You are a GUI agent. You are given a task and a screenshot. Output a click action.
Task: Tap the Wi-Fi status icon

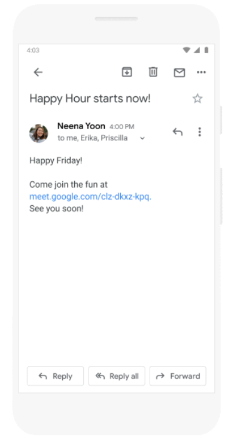pos(187,50)
